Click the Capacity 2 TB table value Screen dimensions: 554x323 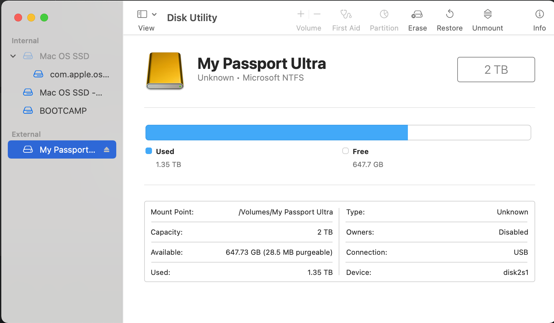click(325, 232)
